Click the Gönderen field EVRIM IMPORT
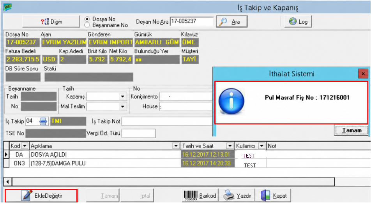 point(111,42)
